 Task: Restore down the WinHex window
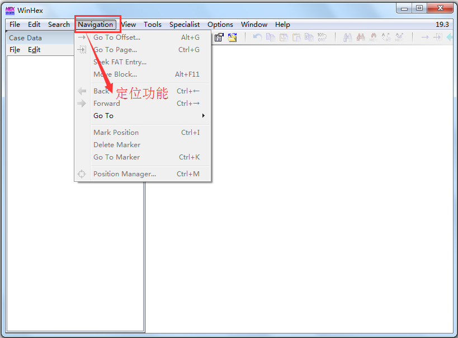[419, 8]
